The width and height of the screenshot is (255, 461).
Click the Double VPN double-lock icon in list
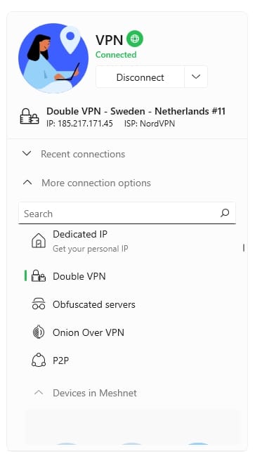tap(39, 276)
